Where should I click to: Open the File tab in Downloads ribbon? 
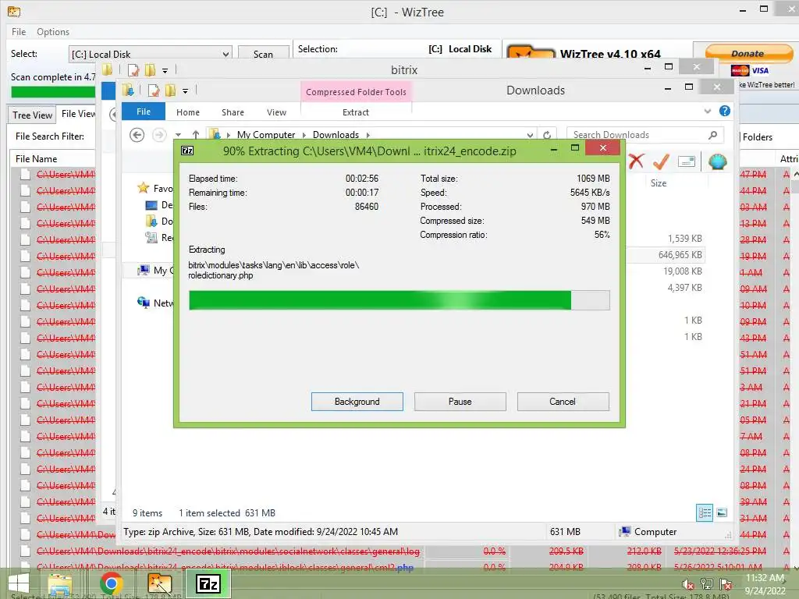(x=144, y=112)
